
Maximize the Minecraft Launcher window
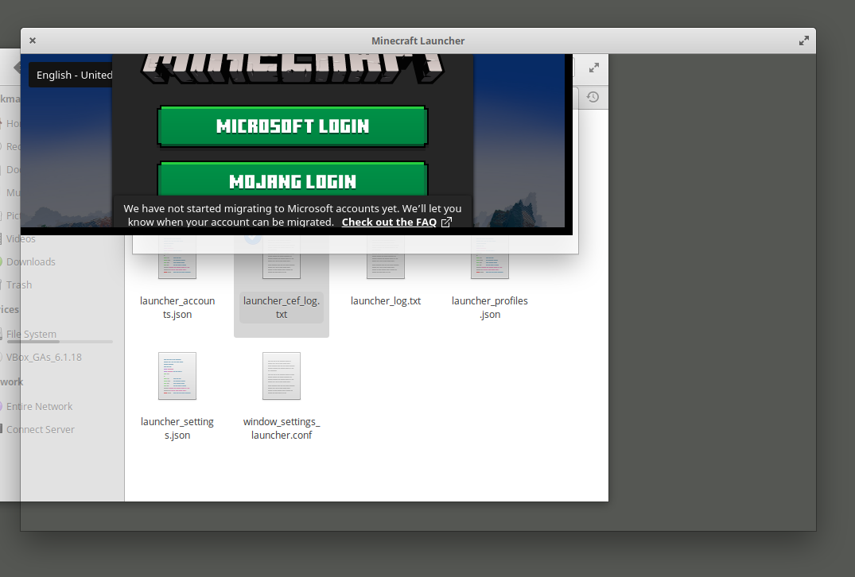coord(804,41)
